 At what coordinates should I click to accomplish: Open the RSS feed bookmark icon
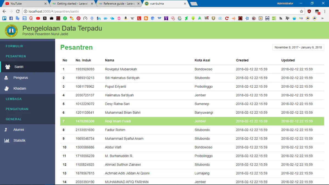click(281, 18)
